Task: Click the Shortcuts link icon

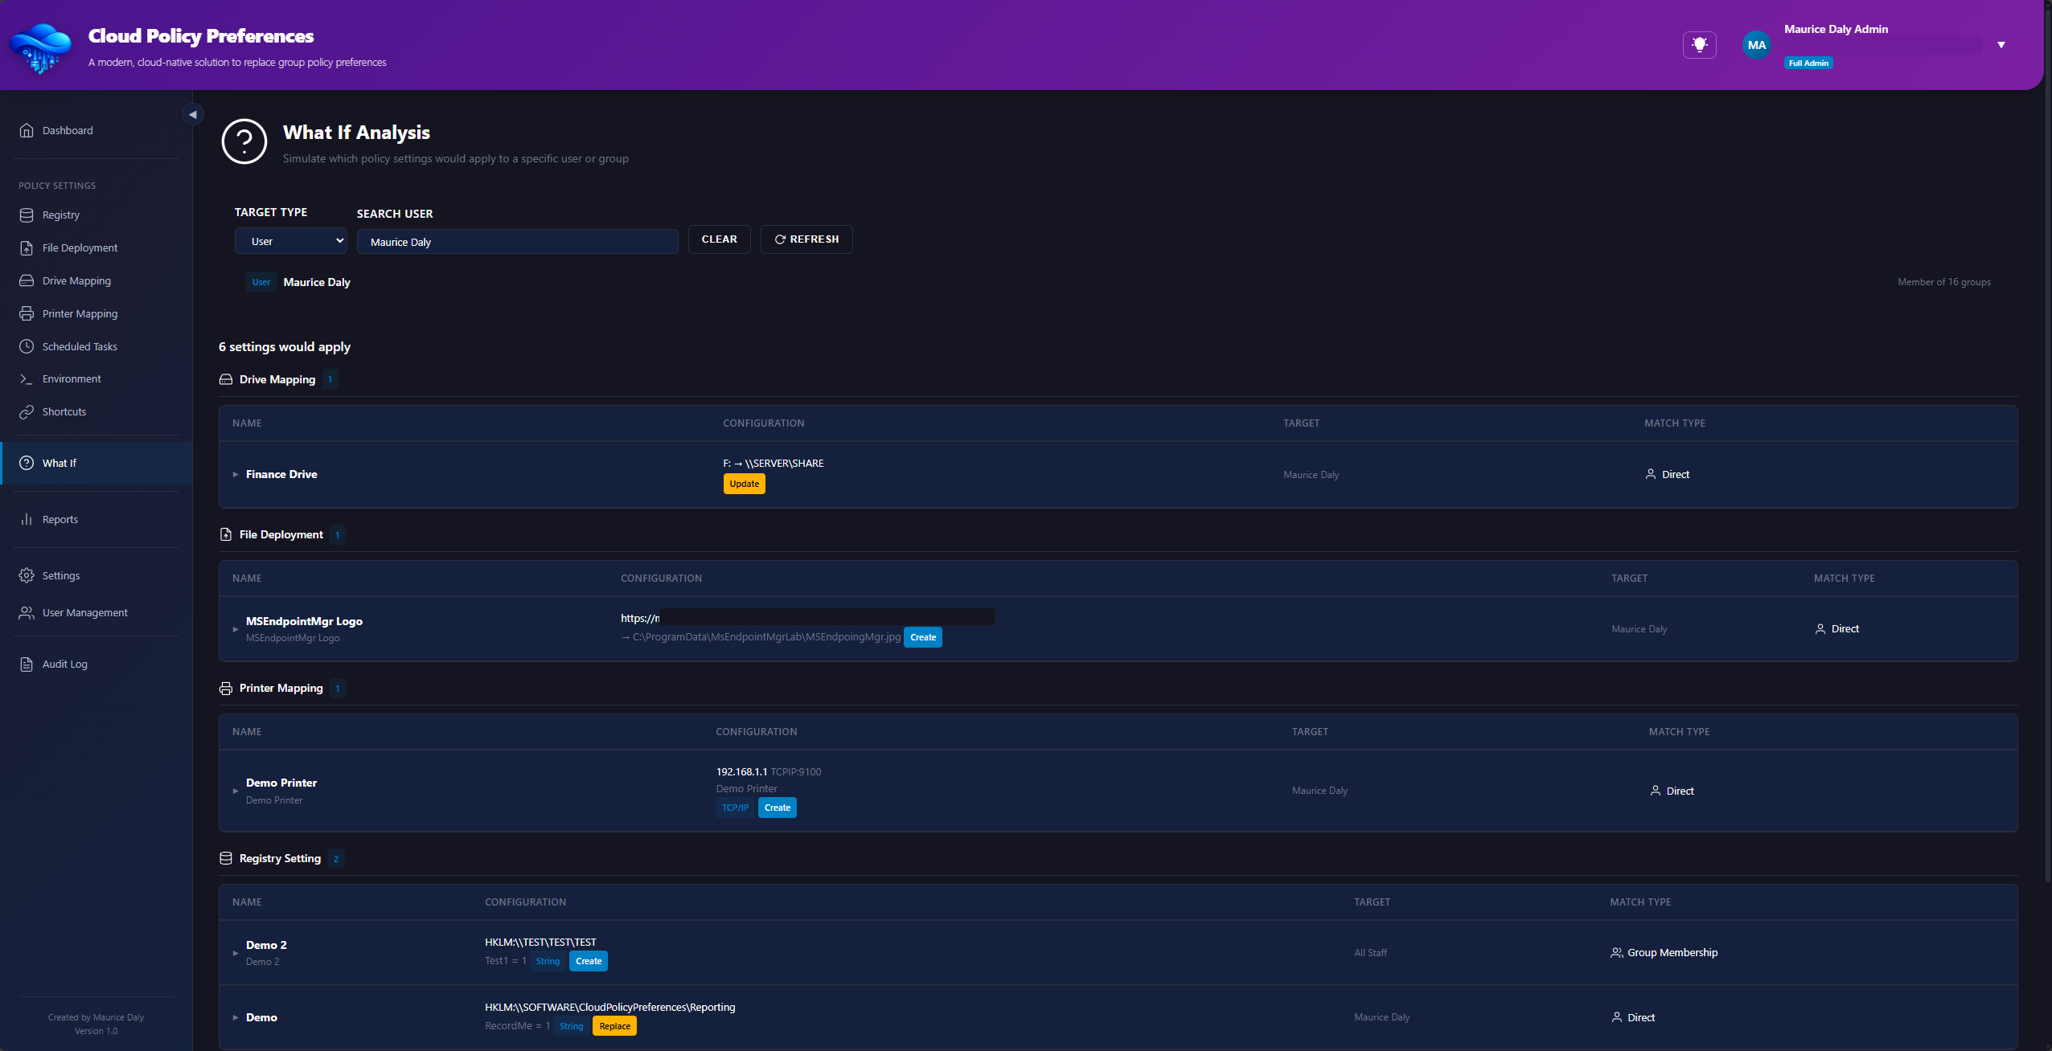Action: [x=27, y=411]
